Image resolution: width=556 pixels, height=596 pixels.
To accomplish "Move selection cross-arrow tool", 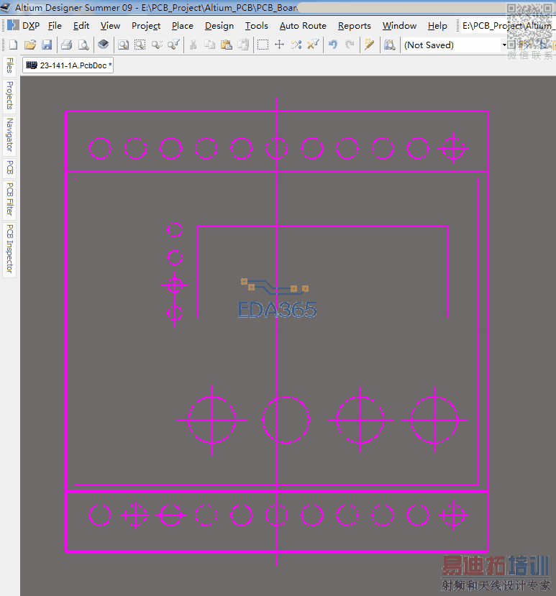I will tap(280, 45).
